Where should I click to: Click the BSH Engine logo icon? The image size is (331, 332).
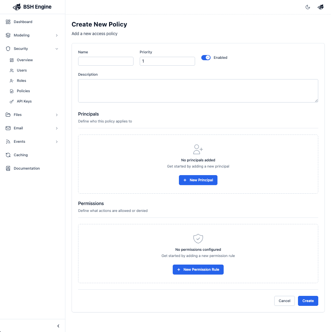click(x=17, y=7)
